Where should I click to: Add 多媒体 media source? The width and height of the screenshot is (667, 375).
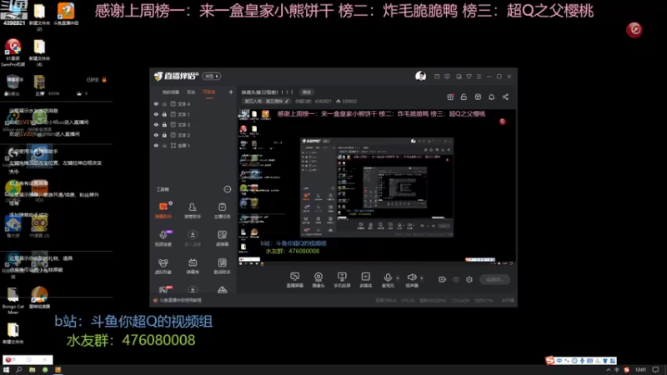pos(366,280)
